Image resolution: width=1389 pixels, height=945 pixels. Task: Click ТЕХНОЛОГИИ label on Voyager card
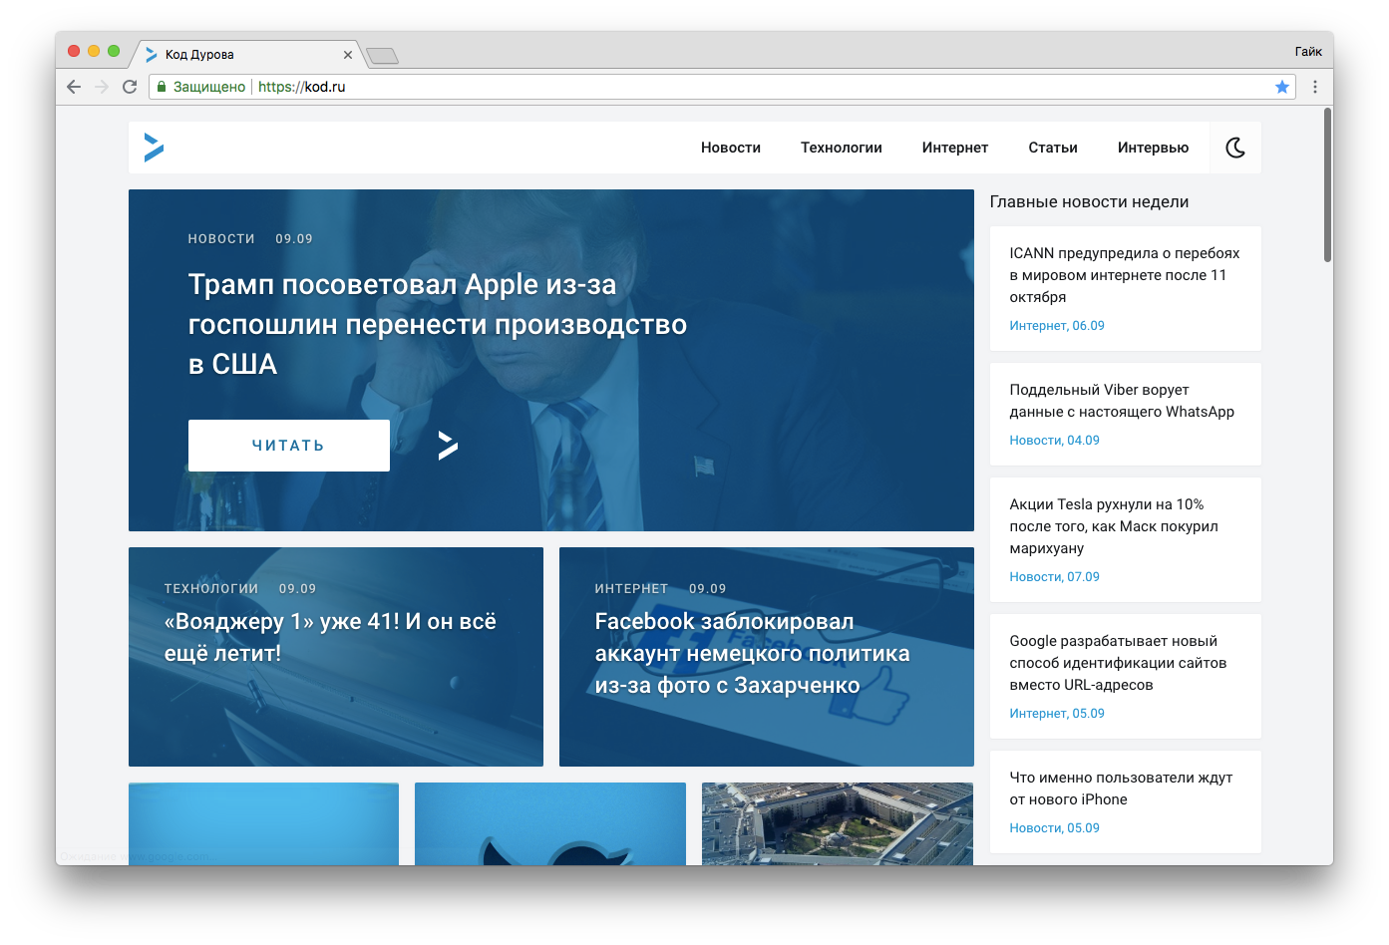[211, 589]
